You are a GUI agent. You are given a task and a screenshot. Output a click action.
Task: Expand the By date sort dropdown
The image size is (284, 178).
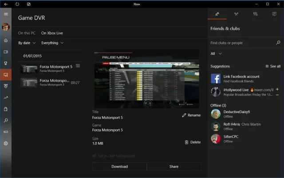tap(27, 43)
